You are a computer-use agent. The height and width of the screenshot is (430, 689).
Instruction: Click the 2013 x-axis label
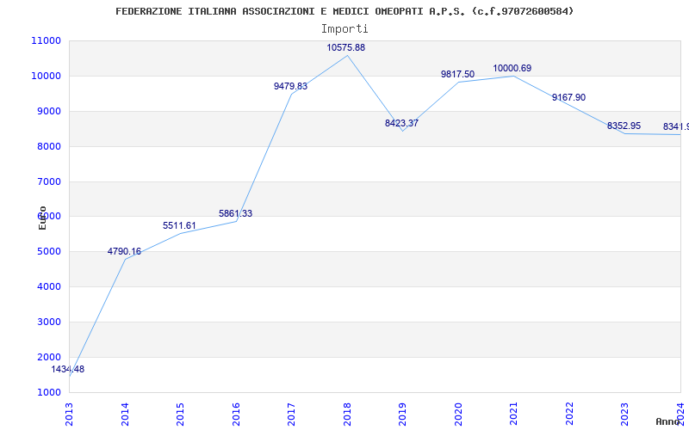pyautogui.click(x=70, y=414)
